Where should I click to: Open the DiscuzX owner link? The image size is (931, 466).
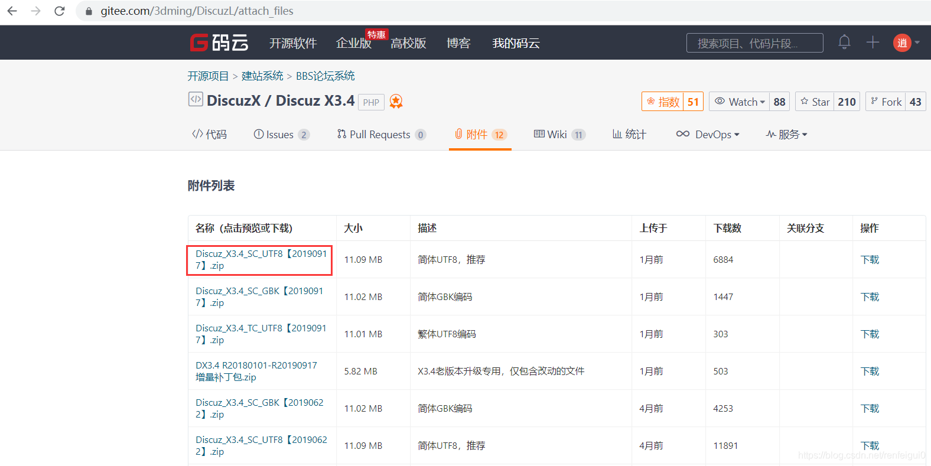click(x=233, y=100)
